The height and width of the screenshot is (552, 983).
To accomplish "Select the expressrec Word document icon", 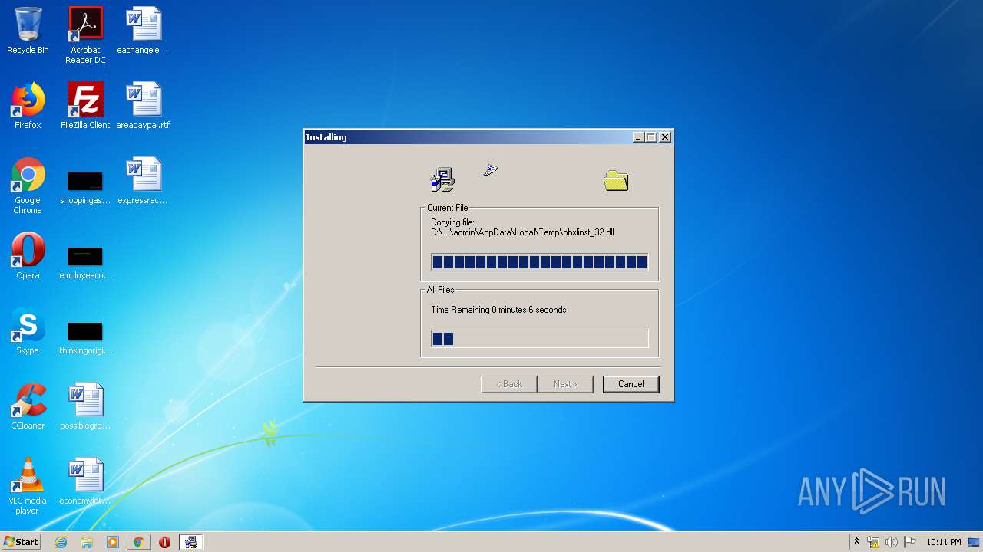I will point(143,181).
